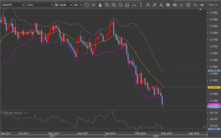Open the fx indicators tool
This screenshot has width=221, height=138.
pos(148,5)
